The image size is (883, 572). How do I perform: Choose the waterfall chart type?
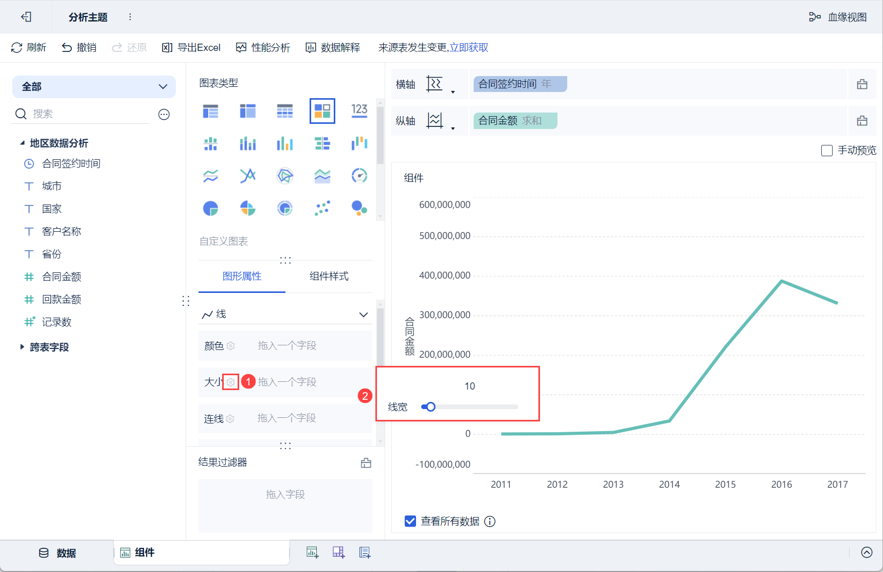point(359,143)
